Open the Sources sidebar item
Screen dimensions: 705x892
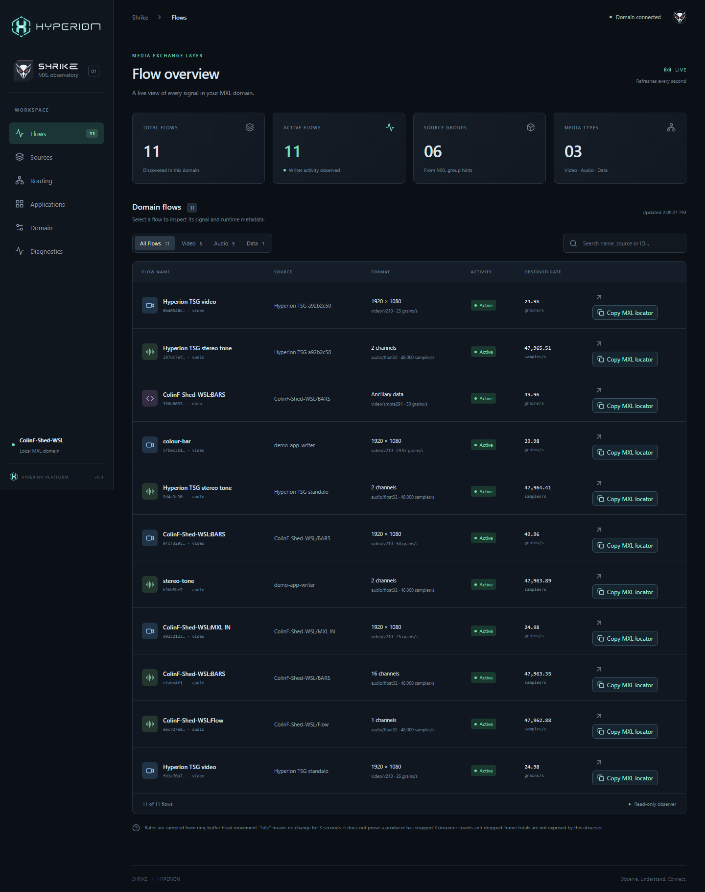[56, 157]
